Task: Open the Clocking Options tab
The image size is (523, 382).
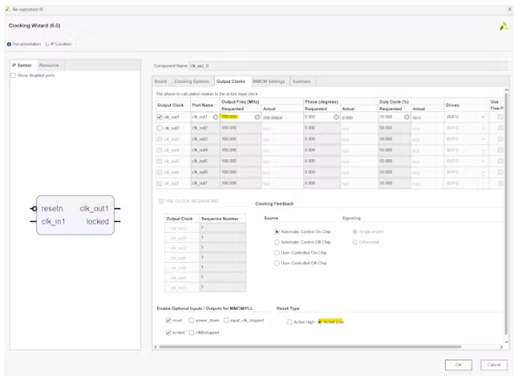Action: 192,81
